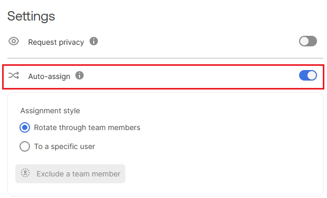Open the Request privacy info tooltip icon

(94, 41)
